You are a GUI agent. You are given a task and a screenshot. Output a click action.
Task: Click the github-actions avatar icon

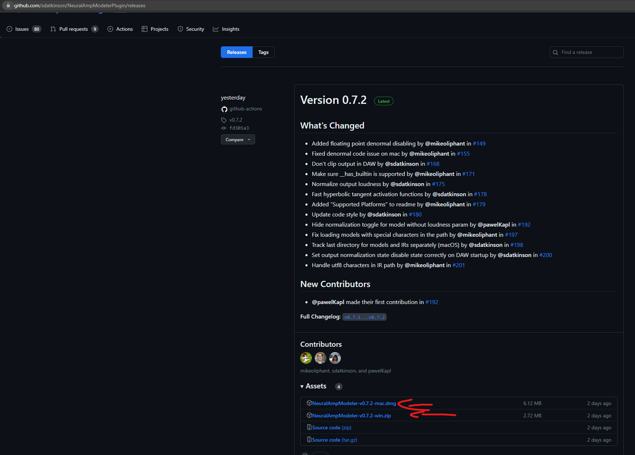coord(224,109)
